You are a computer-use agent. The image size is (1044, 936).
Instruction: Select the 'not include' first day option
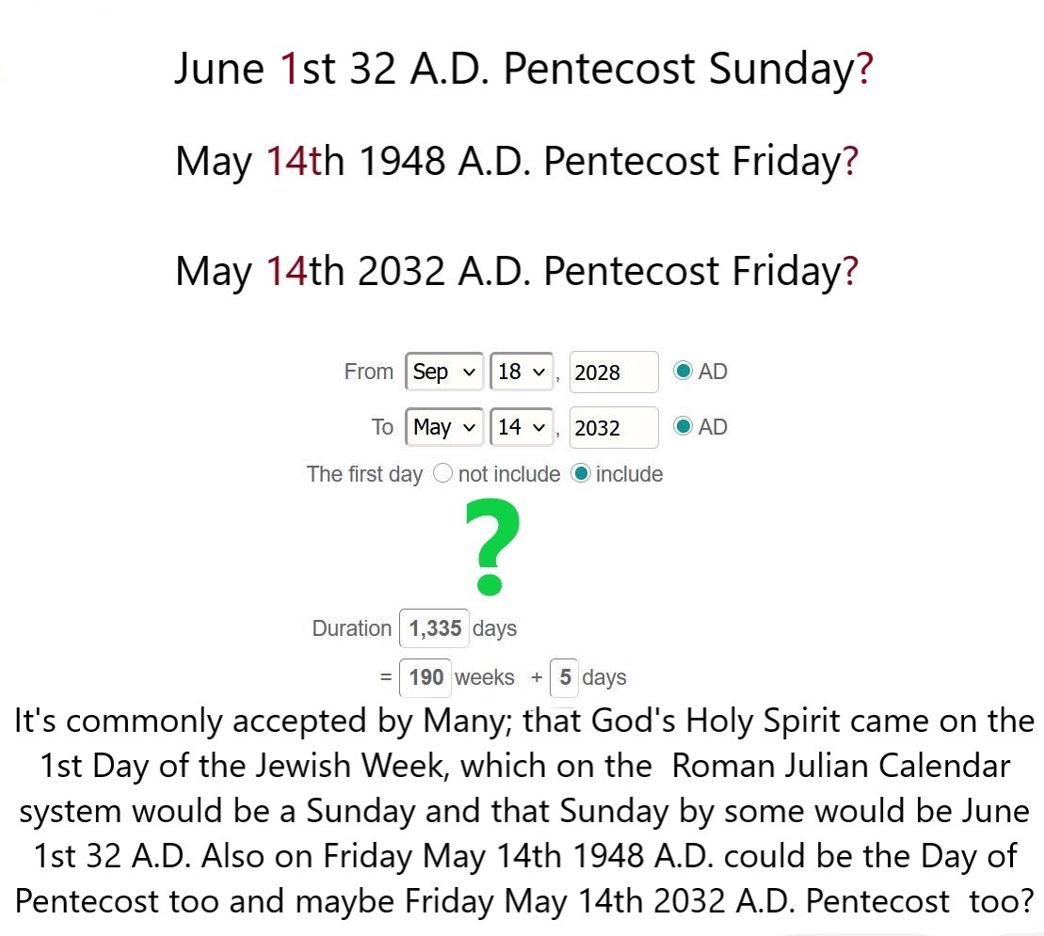[443, 474]
